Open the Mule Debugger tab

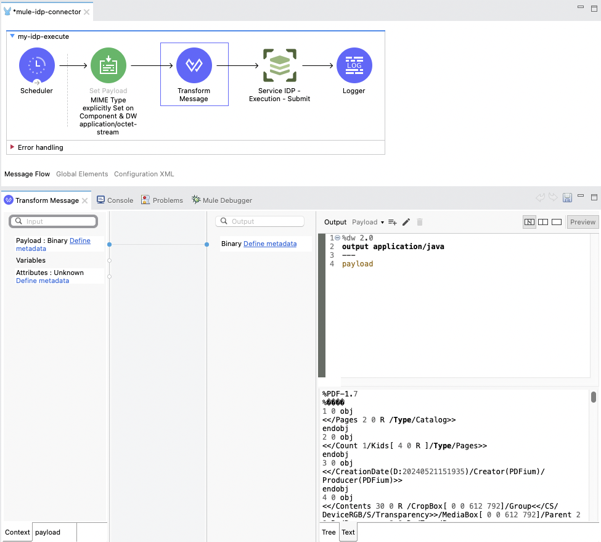[222, 200]
